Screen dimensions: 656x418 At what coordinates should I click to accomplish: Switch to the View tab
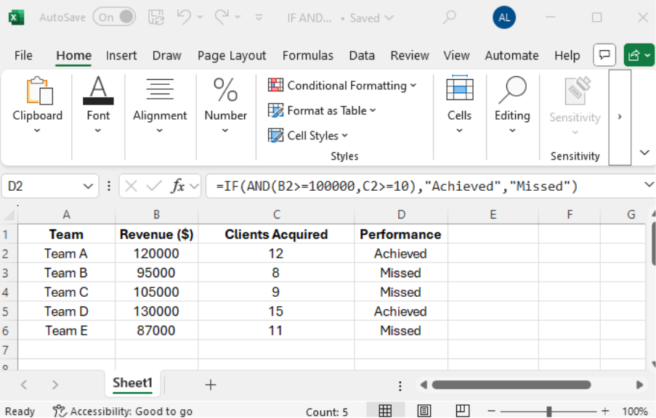coord(456,56)
